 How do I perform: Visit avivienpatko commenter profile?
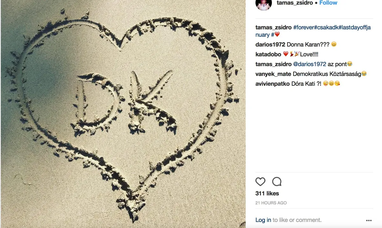[x=273, y=84]
